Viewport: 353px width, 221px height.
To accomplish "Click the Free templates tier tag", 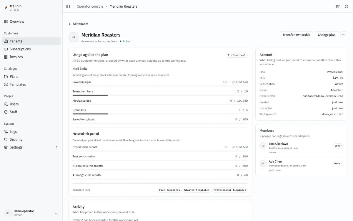I will 169,190.
